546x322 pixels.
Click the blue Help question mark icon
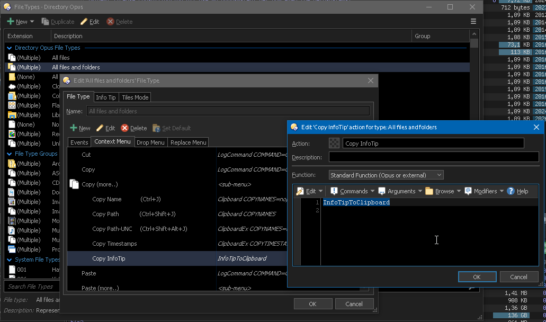click(511, 191)
